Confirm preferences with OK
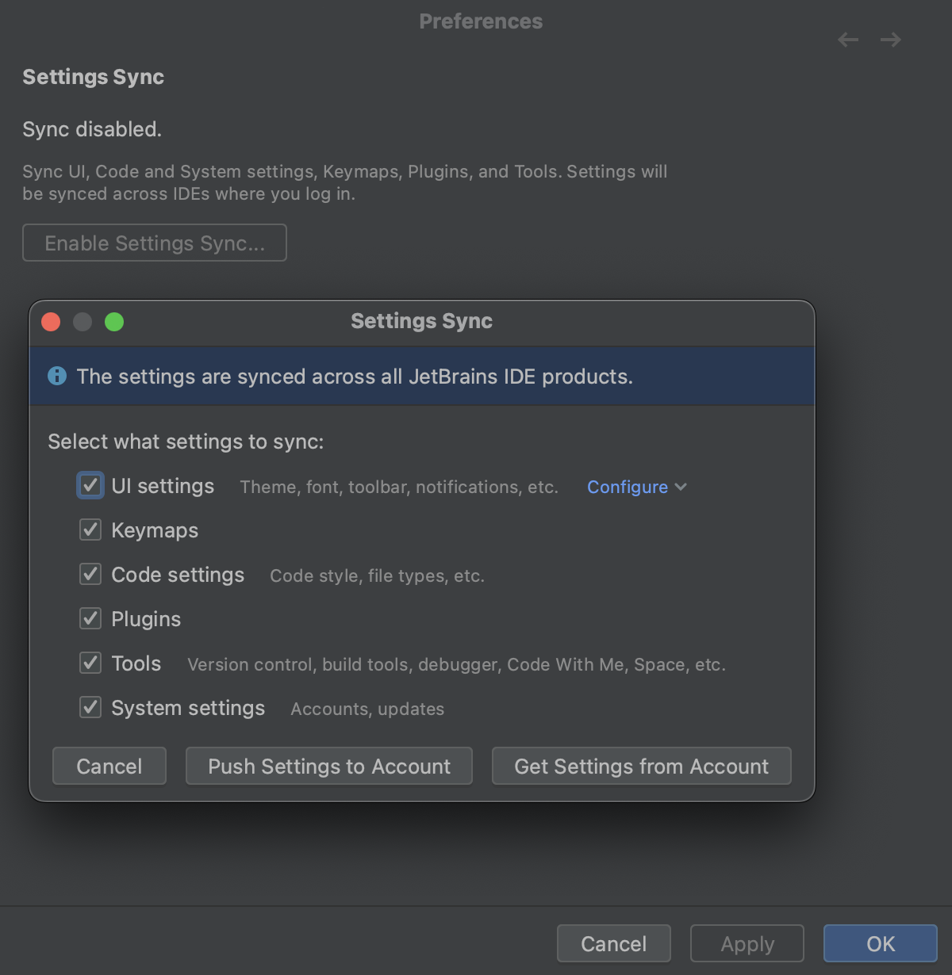Image resolution: width=952 pixels, height=975 pixels. (880, 943)
